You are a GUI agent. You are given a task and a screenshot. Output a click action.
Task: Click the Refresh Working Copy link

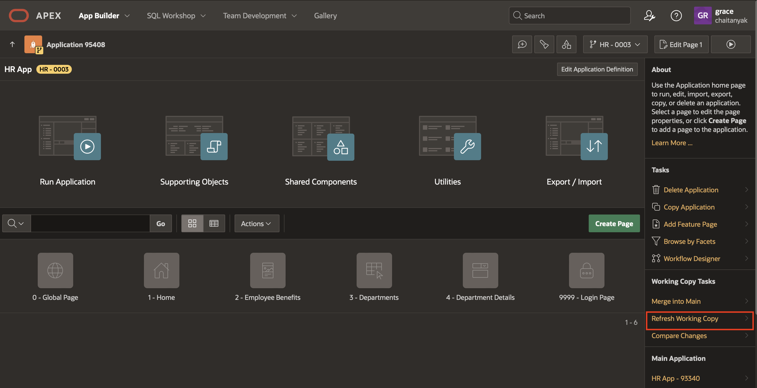684,318
